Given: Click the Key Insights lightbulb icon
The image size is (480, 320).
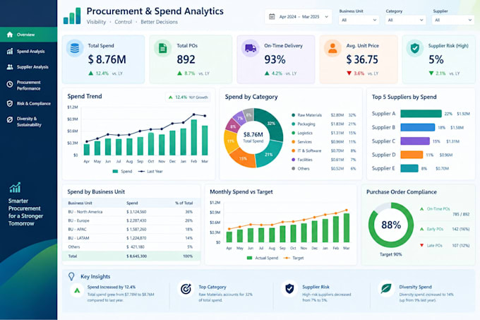Looking at the screenshot, I should (x=71, y=276).
